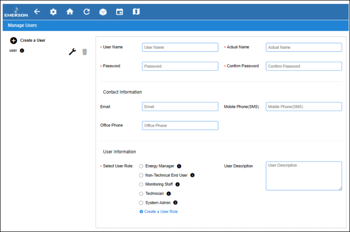Click the map icon in the toolbar
Screen dimensions: 350x232
[x=136, y=11]
